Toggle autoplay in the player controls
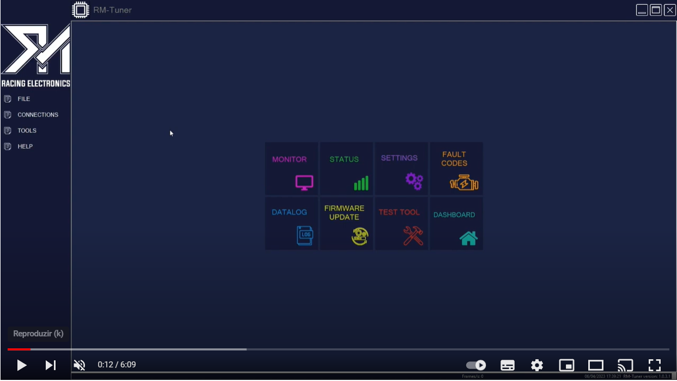Image resolution: width=677 pixels, height=381 pixels. (x=476, y=365)
